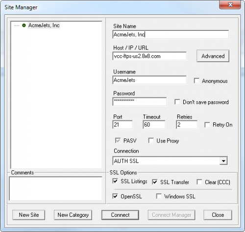Click inside the Comments text box
Viewport: 245px width, 232px height.
pyautogui.click(x=56, y=188)
